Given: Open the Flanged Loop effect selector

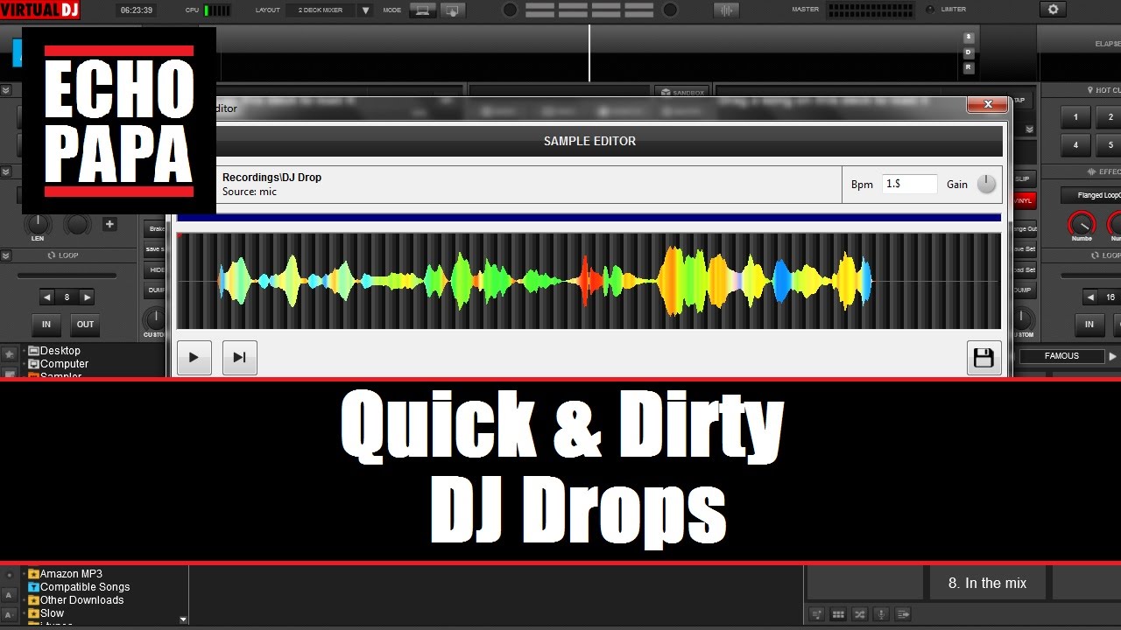Looking at the screenshot, I should click(1092, 195).
